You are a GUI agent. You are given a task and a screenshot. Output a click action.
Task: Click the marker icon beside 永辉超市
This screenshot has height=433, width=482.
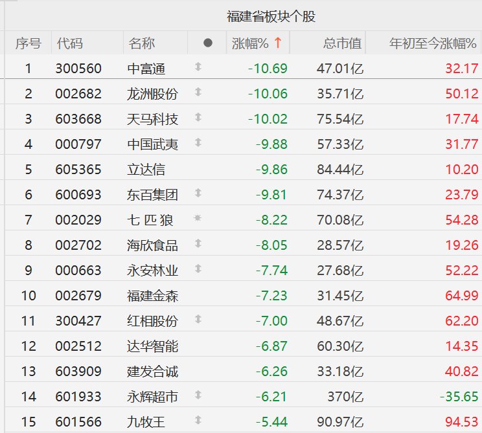point(198,395)
